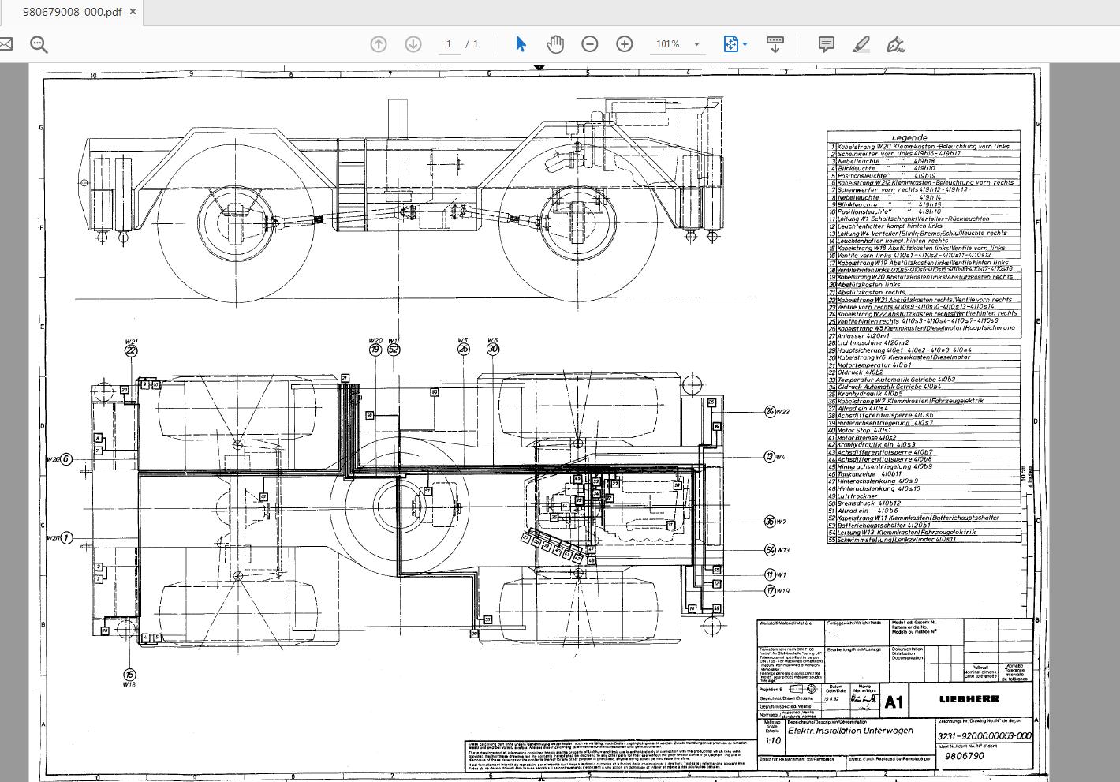Add a comment with the speech bubble tool
The height and width of the screenshot is (782, 1120).
click(x=827, y=44)
